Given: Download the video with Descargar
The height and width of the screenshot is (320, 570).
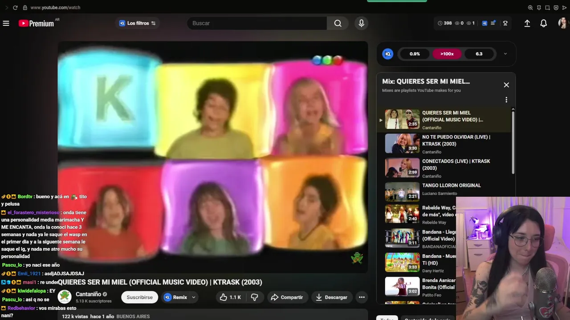Looking at the screenshot, I should [x=331, y=297].
